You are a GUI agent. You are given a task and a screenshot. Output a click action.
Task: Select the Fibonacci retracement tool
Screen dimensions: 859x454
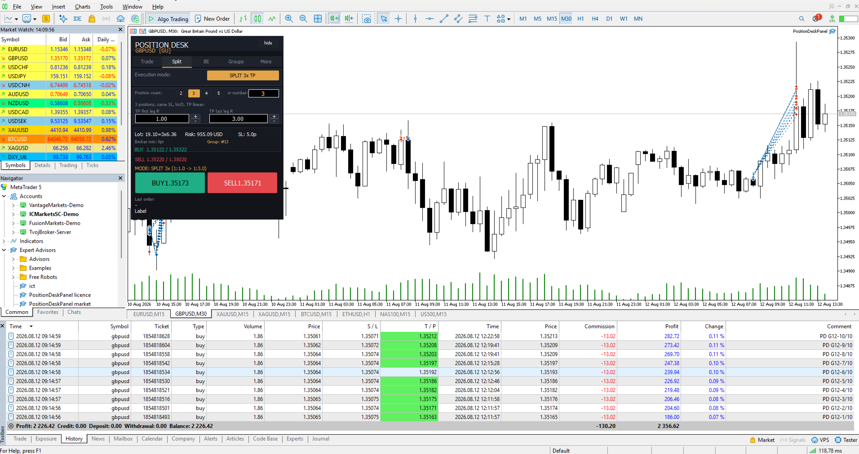(x=473, y=19)
